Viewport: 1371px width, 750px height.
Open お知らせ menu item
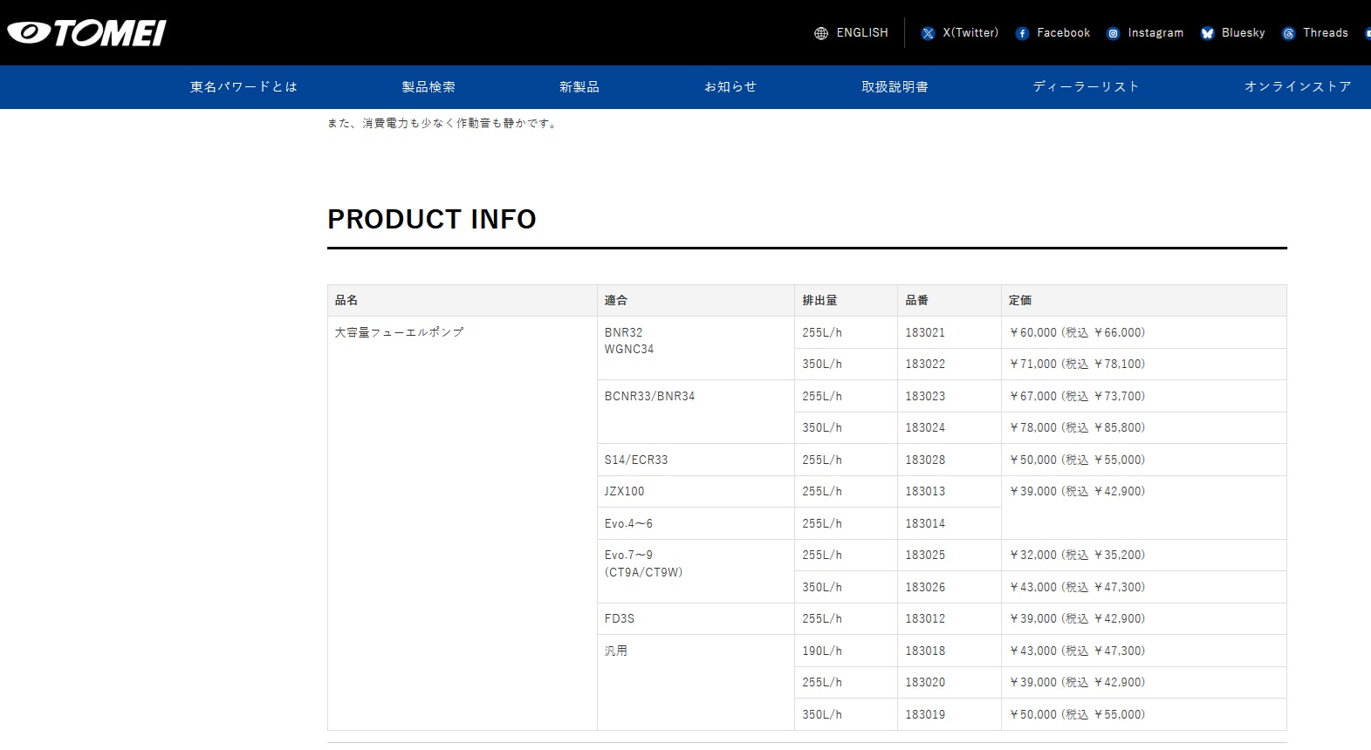tap(730, 86)
